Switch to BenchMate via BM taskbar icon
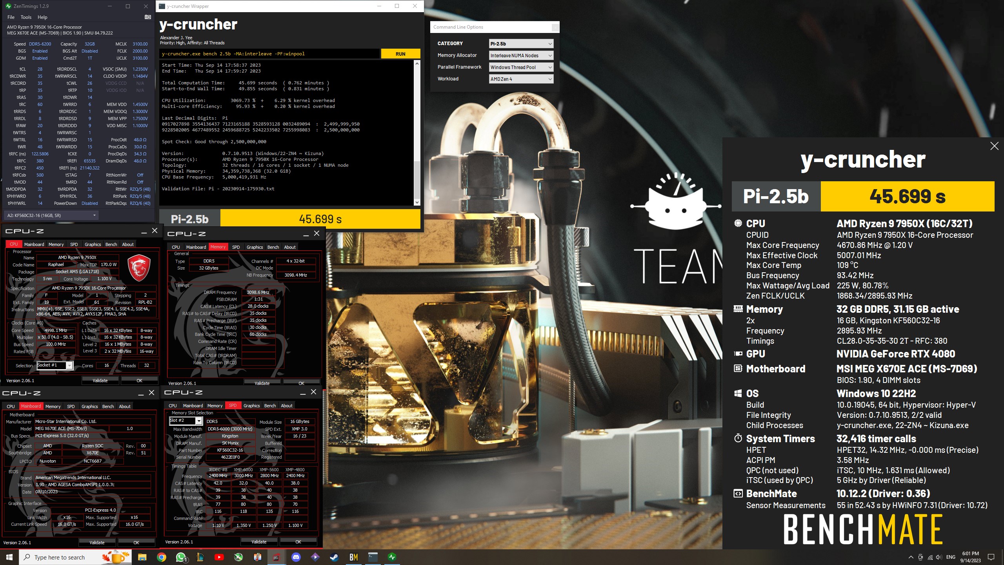This screenshot has width=1004, height=565. tap(353, 557)
